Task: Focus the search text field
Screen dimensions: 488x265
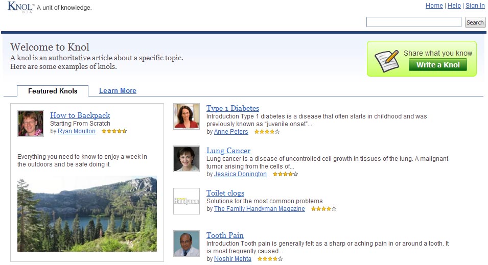Action: point(413,22)
